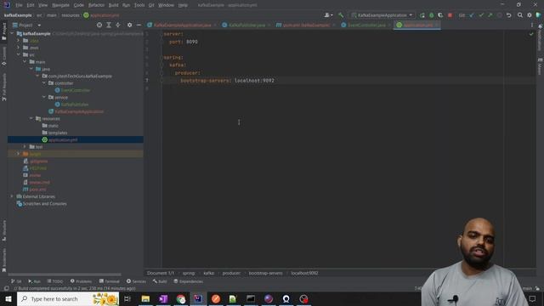
Task: Open the Dependencies tool window button
Action: click(189, 281)
